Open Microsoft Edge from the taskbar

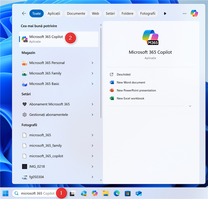[117, 193]
